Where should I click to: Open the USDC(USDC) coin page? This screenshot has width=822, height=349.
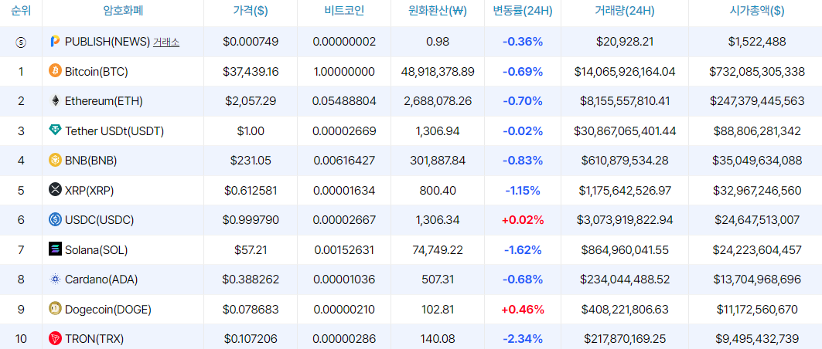(99, 220)
